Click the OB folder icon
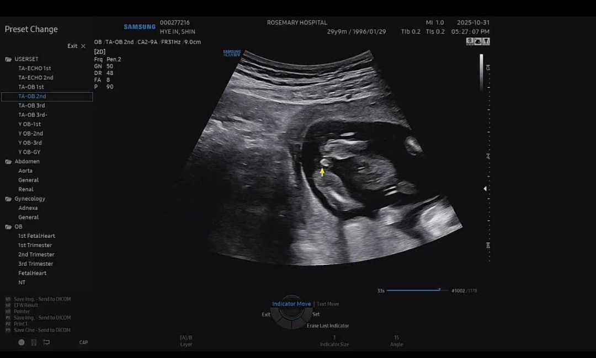 [9, 227]
